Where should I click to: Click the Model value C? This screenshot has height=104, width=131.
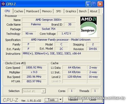61,44
